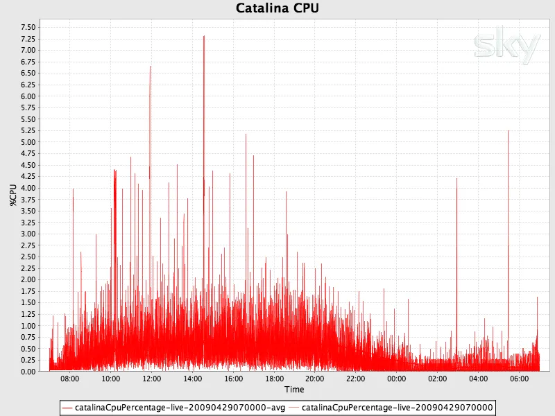This screenshot has width=555, height=416.
Task: Click the 5.25% spike near 05:30
Action: coord(508,230)
